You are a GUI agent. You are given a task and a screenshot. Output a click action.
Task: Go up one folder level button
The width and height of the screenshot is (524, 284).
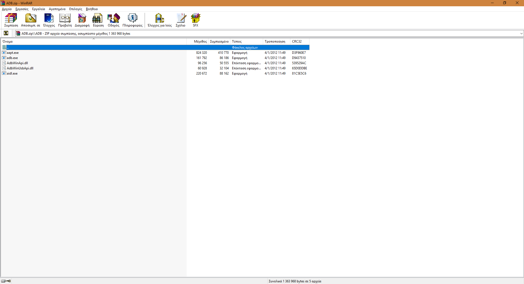[x=6, y=33]
